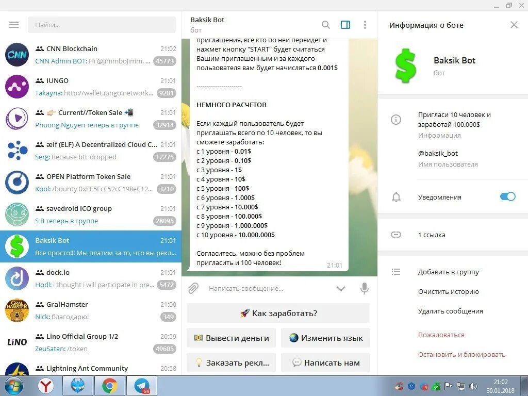Open the ælf (ELF) Decentralized Cloud chat
The image size is (528, 396).
point(91,151)
